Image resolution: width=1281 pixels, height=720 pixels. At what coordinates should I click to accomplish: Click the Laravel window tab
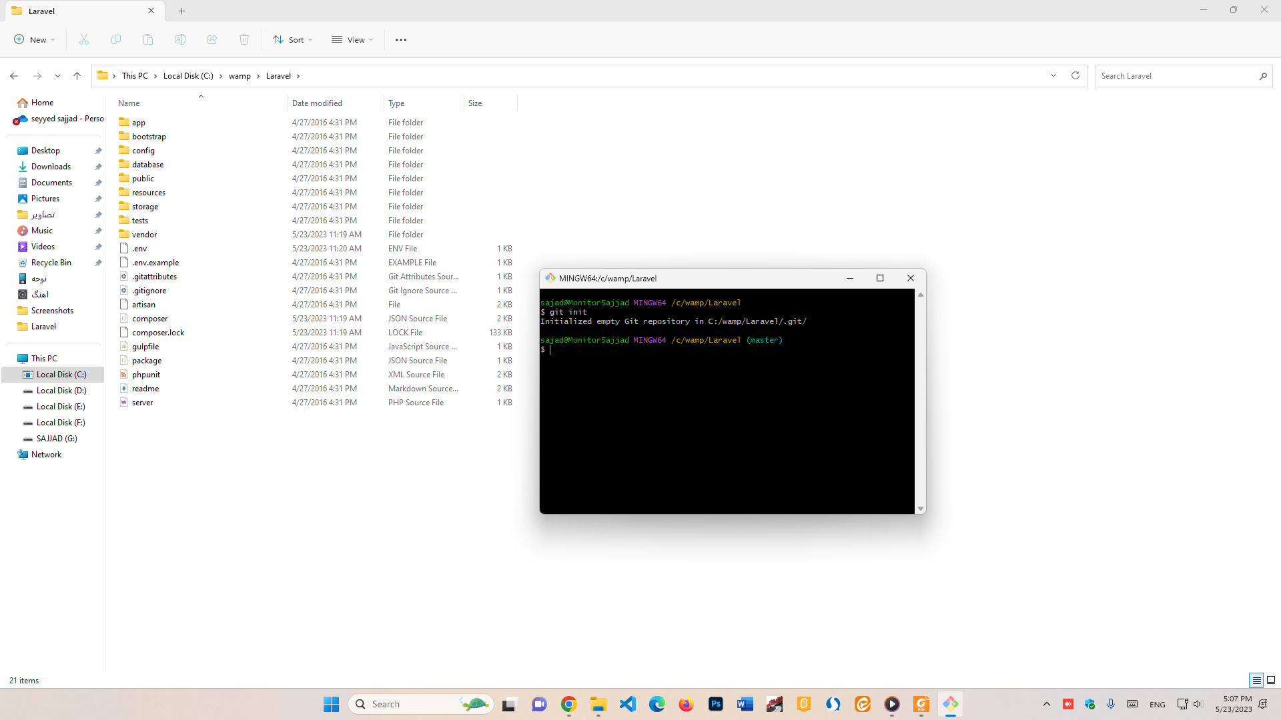(x=83, y=11)
